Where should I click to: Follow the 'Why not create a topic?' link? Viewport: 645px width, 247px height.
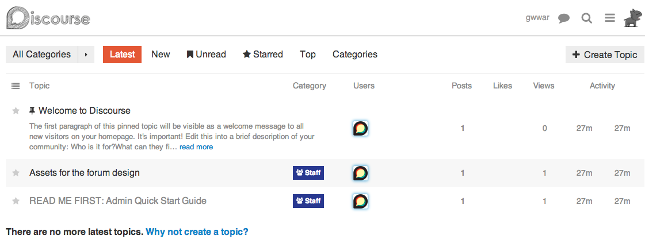click(x=197, y=232)
